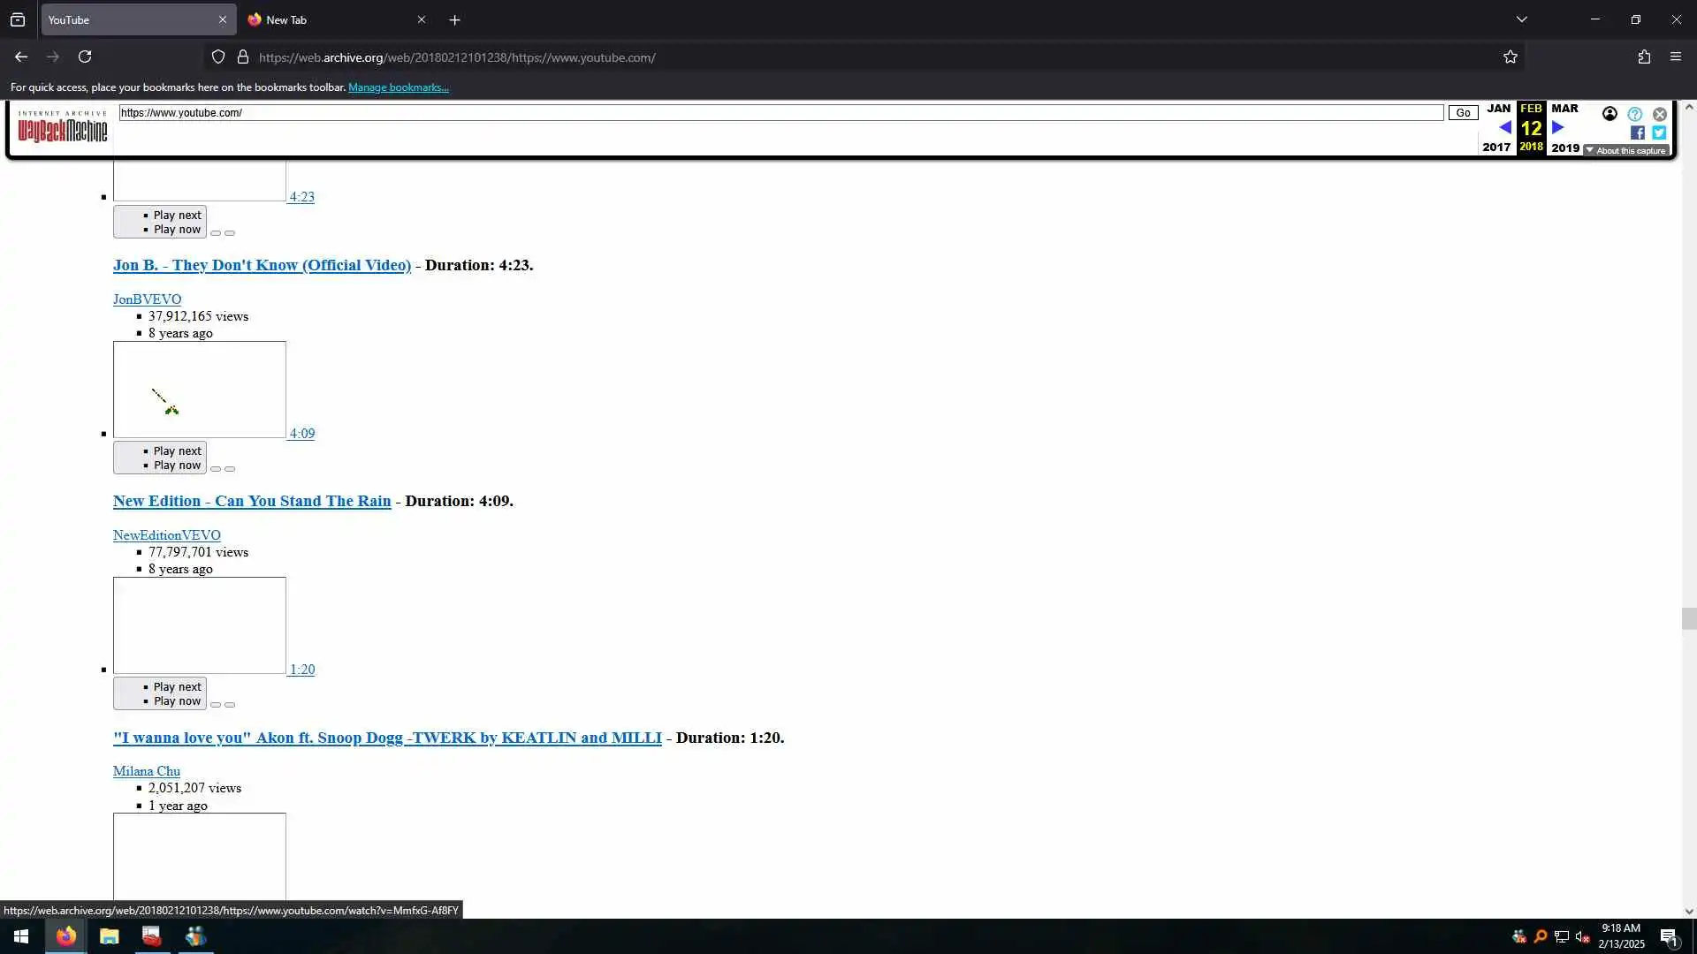Go to next Wayback capture arrow
This screenshot has width=1697, height=954.
[1558, 127]
